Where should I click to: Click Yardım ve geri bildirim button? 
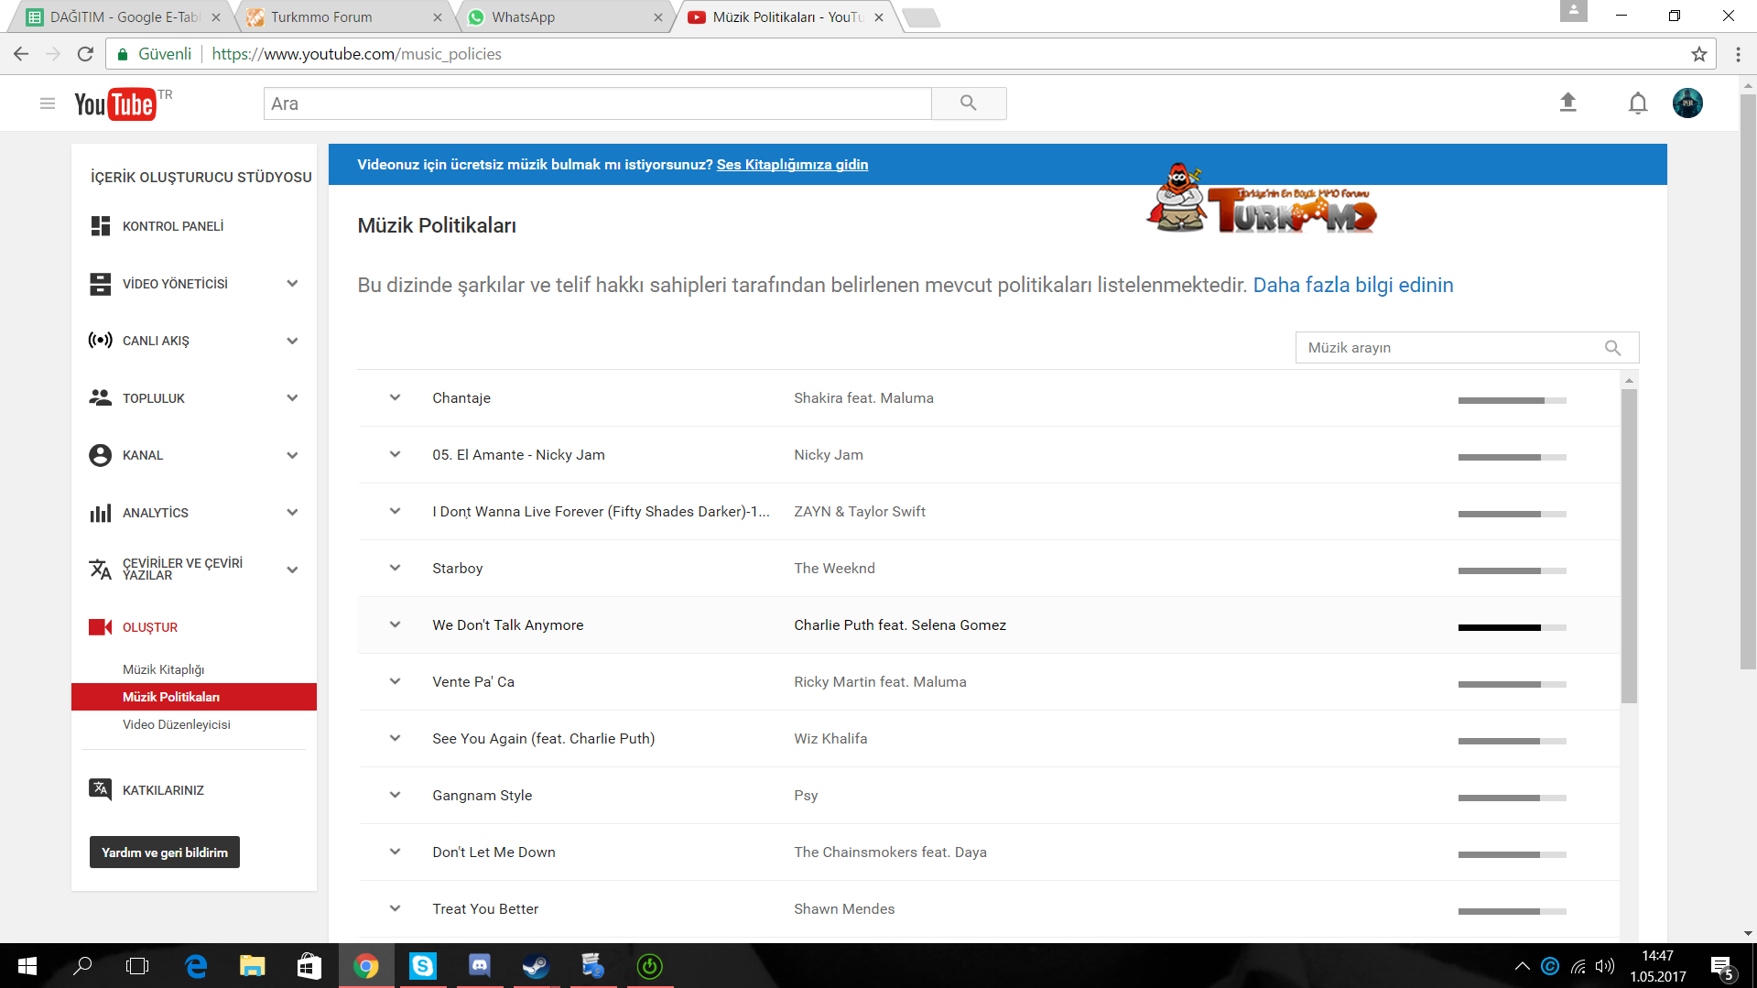point(165,852)
